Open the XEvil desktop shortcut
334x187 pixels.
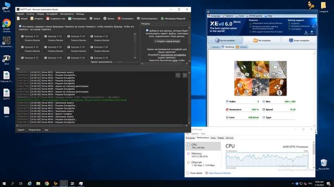pos(6,60)
